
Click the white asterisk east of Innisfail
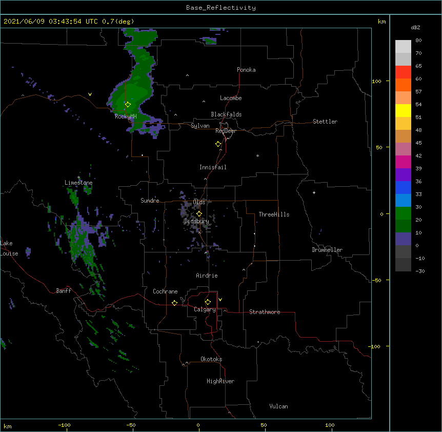point(257,156)
